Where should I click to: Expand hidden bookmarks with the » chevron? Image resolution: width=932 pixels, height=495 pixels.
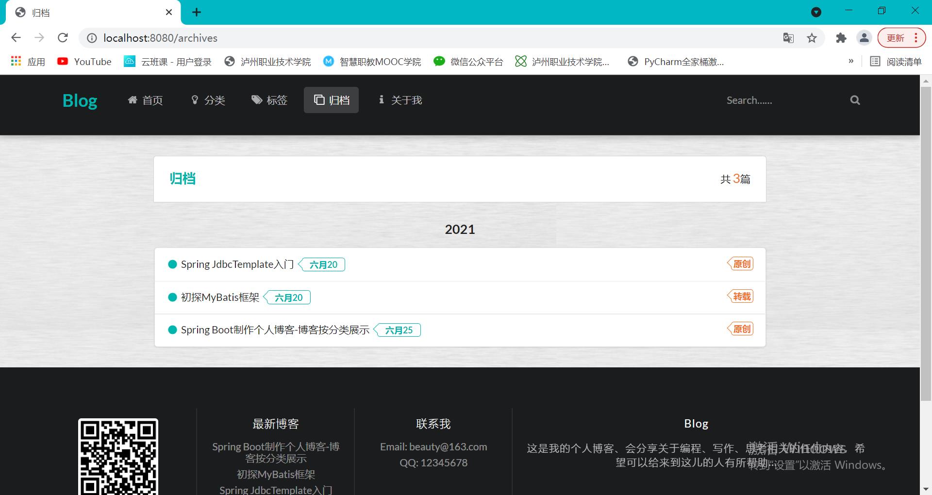tap(851, 61)
